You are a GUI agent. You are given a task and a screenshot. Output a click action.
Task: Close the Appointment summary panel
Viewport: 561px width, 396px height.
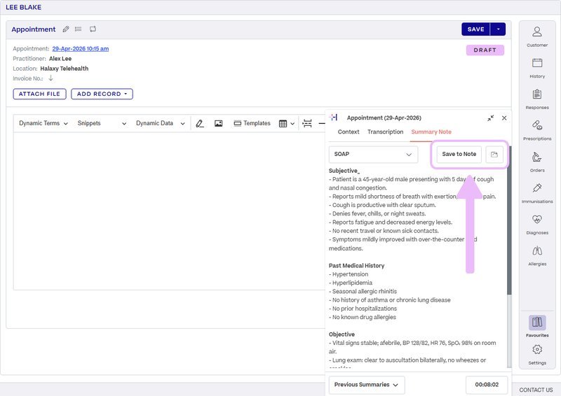point(504,118)
